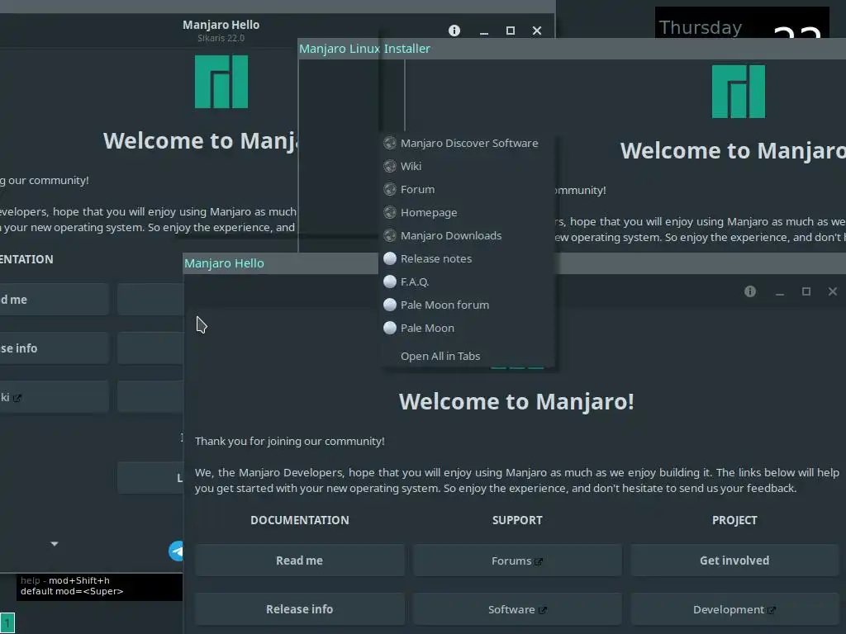Click Manjaro logo in right background window
Screen dimensions: 846x634
click(x=738, y=92)
